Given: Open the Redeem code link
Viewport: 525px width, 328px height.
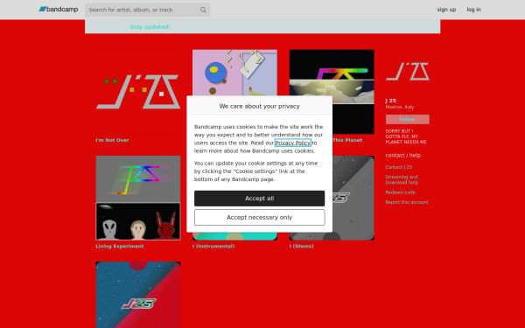Looking at the screenshot, I should (400, 192).
